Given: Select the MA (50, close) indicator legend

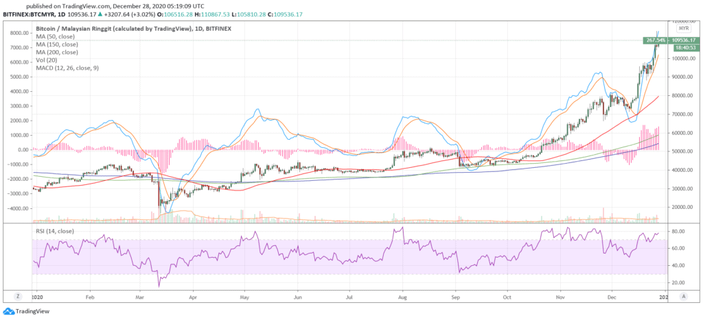Looking at the screenshot, I should [x=57, y=37].
